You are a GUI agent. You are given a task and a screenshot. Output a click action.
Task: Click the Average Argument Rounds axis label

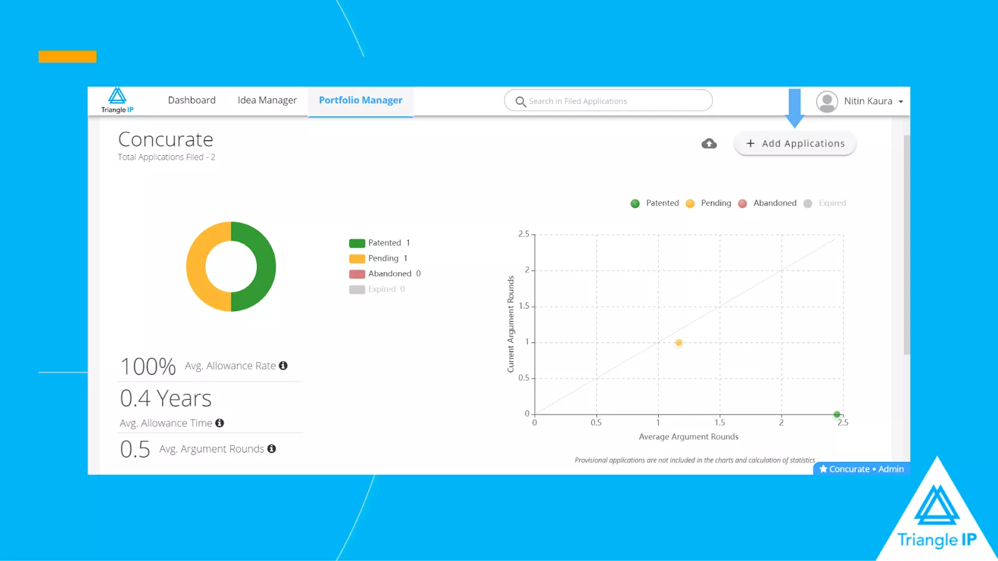(689, 437)
